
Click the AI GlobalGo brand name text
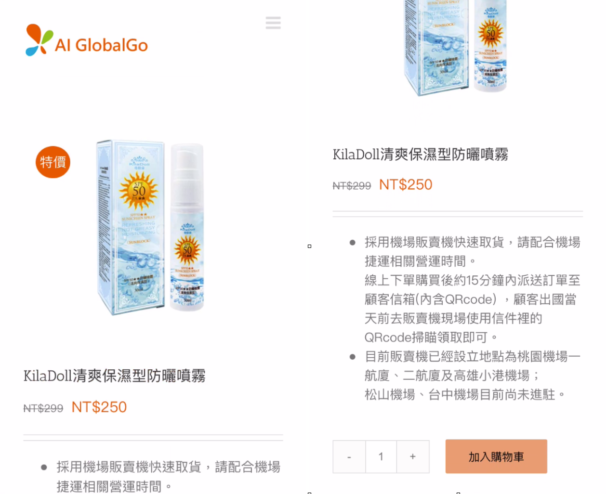[101, 45]
